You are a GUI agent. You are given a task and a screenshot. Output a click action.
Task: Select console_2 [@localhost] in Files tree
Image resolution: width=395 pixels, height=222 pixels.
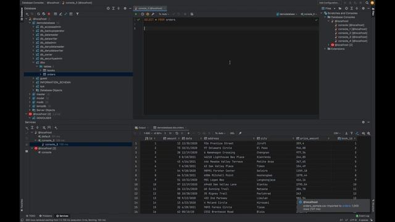[352, 33]
